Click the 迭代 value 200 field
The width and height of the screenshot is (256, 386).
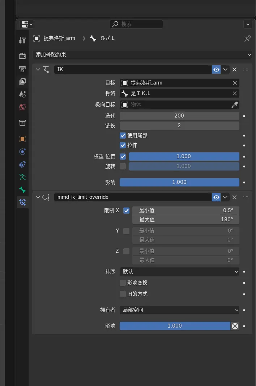179,116
